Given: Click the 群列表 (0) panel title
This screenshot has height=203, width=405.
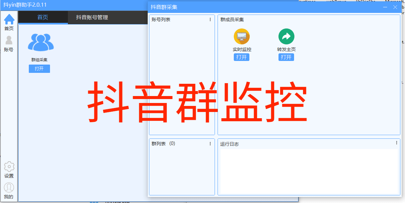Looking at the screenshot, I should pos(163,143).
